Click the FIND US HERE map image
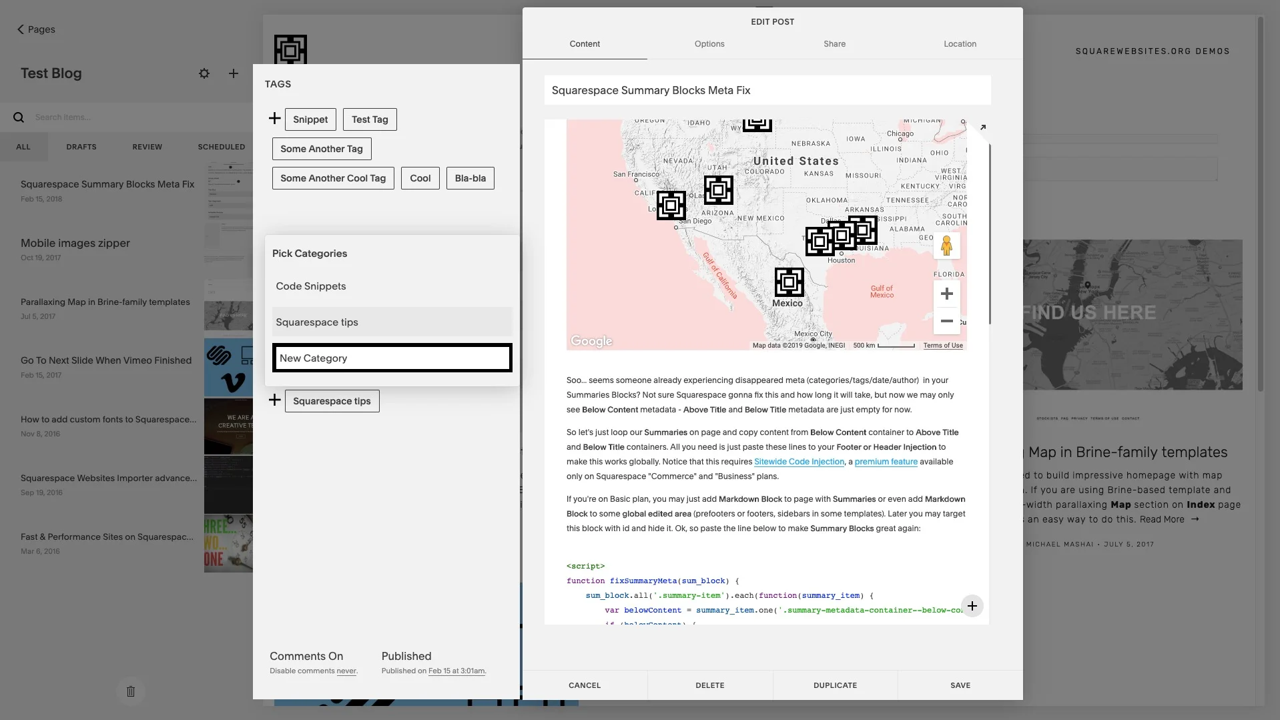This screenshot has width=1280, height=720. pyautogui.click(x=1133, y=315)
